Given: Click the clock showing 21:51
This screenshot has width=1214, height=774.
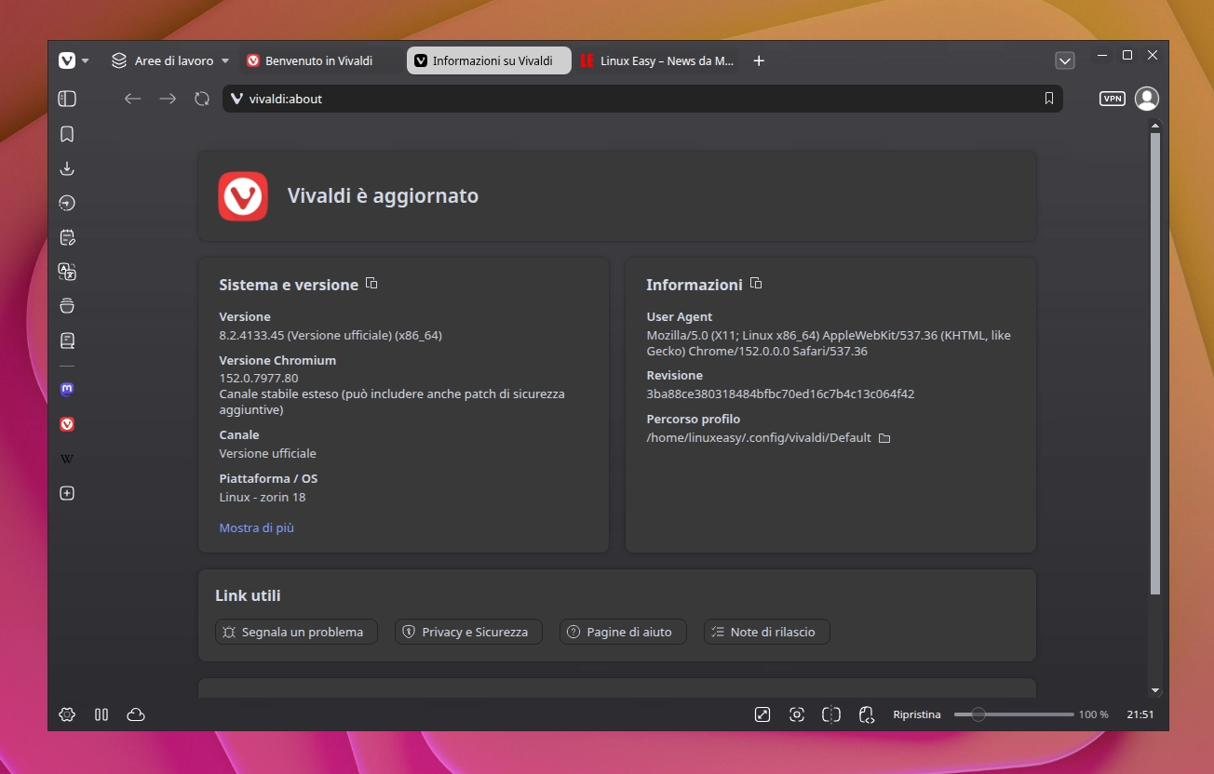Looking at the screenshot, I should tap(1140, 714).
